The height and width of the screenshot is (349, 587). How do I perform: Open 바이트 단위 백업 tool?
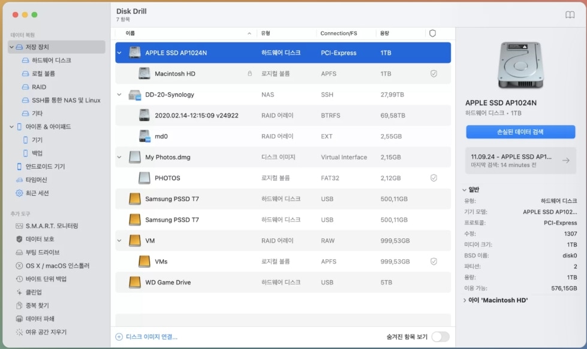tap(41, 279)
